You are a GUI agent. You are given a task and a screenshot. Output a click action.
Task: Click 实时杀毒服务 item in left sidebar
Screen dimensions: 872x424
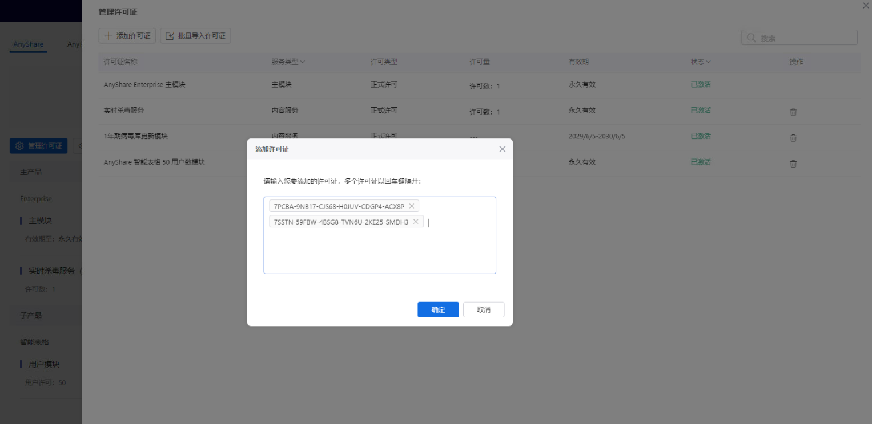pyautogui.click(x=51, y=271)
